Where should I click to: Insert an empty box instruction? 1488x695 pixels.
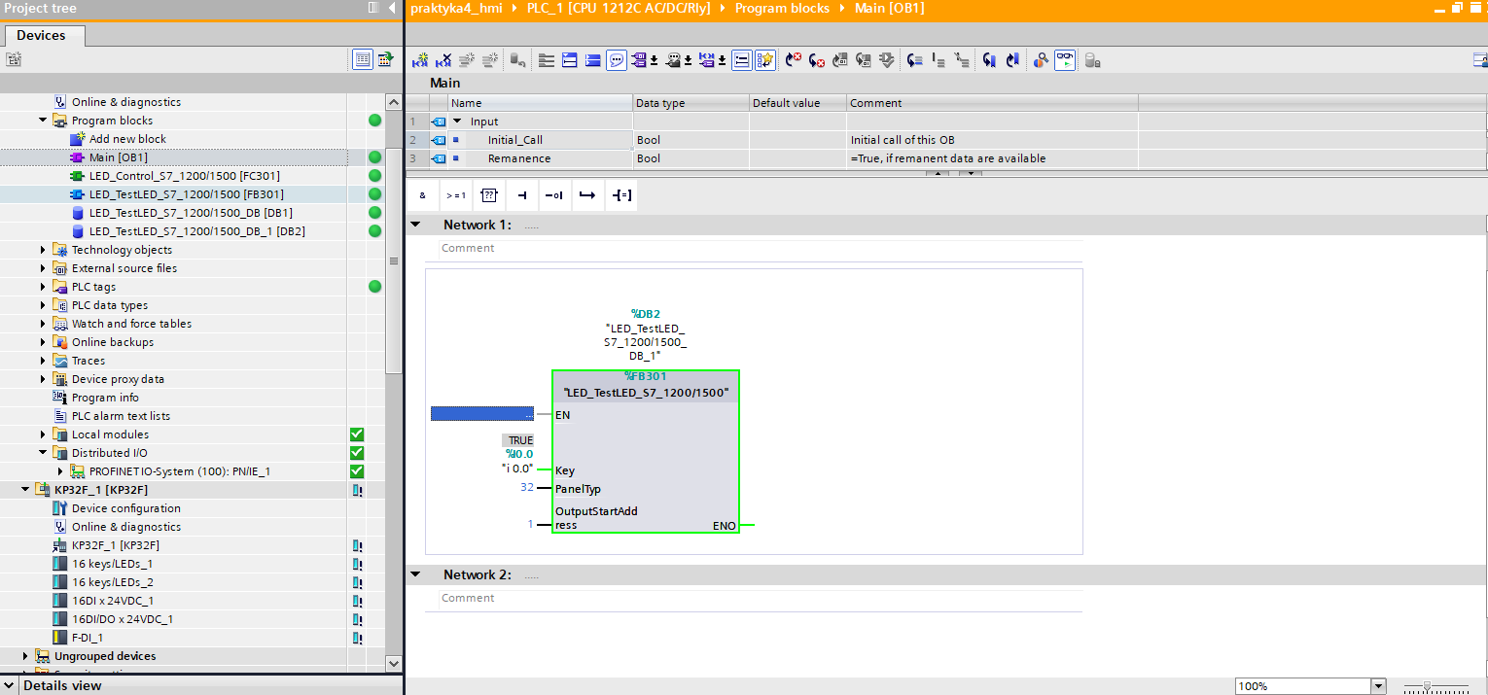[489, 195]
